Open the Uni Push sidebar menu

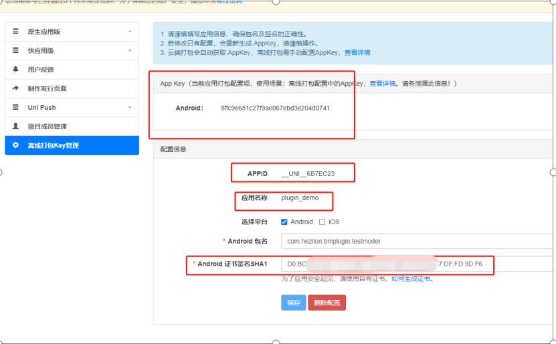pos(72,108)
